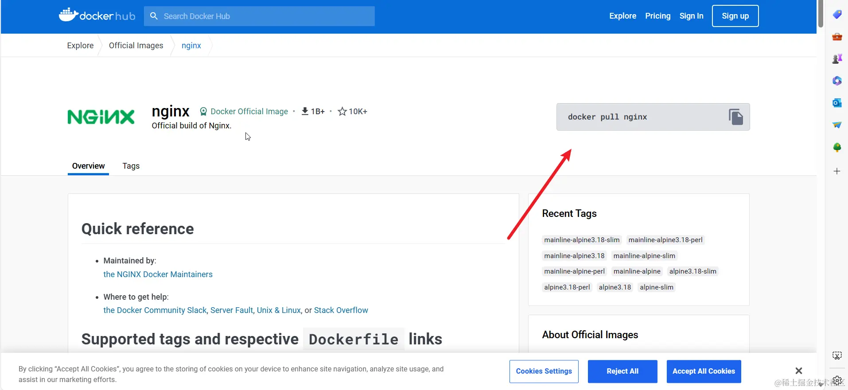The height and width of the screenshot is (390, 848).
Task: Open the chess pieces sidebar icon
Action: click(x=837, y=58)
